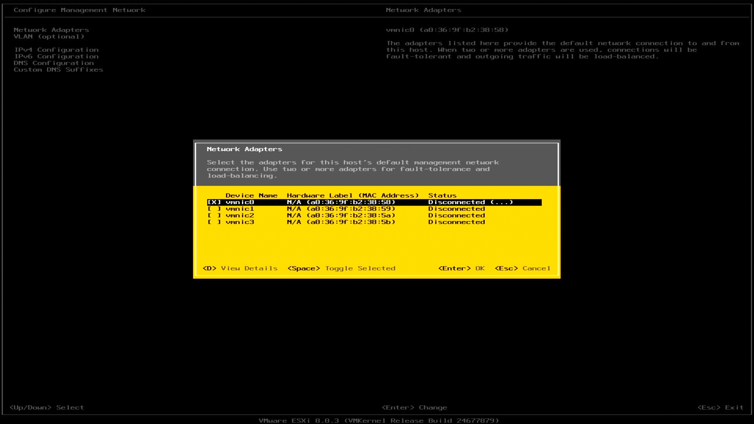Click MAC address a0:36:9f:b2:38:58 in dialog list
754x424 pixels.
pyautogui.click(x=351, y=202)
